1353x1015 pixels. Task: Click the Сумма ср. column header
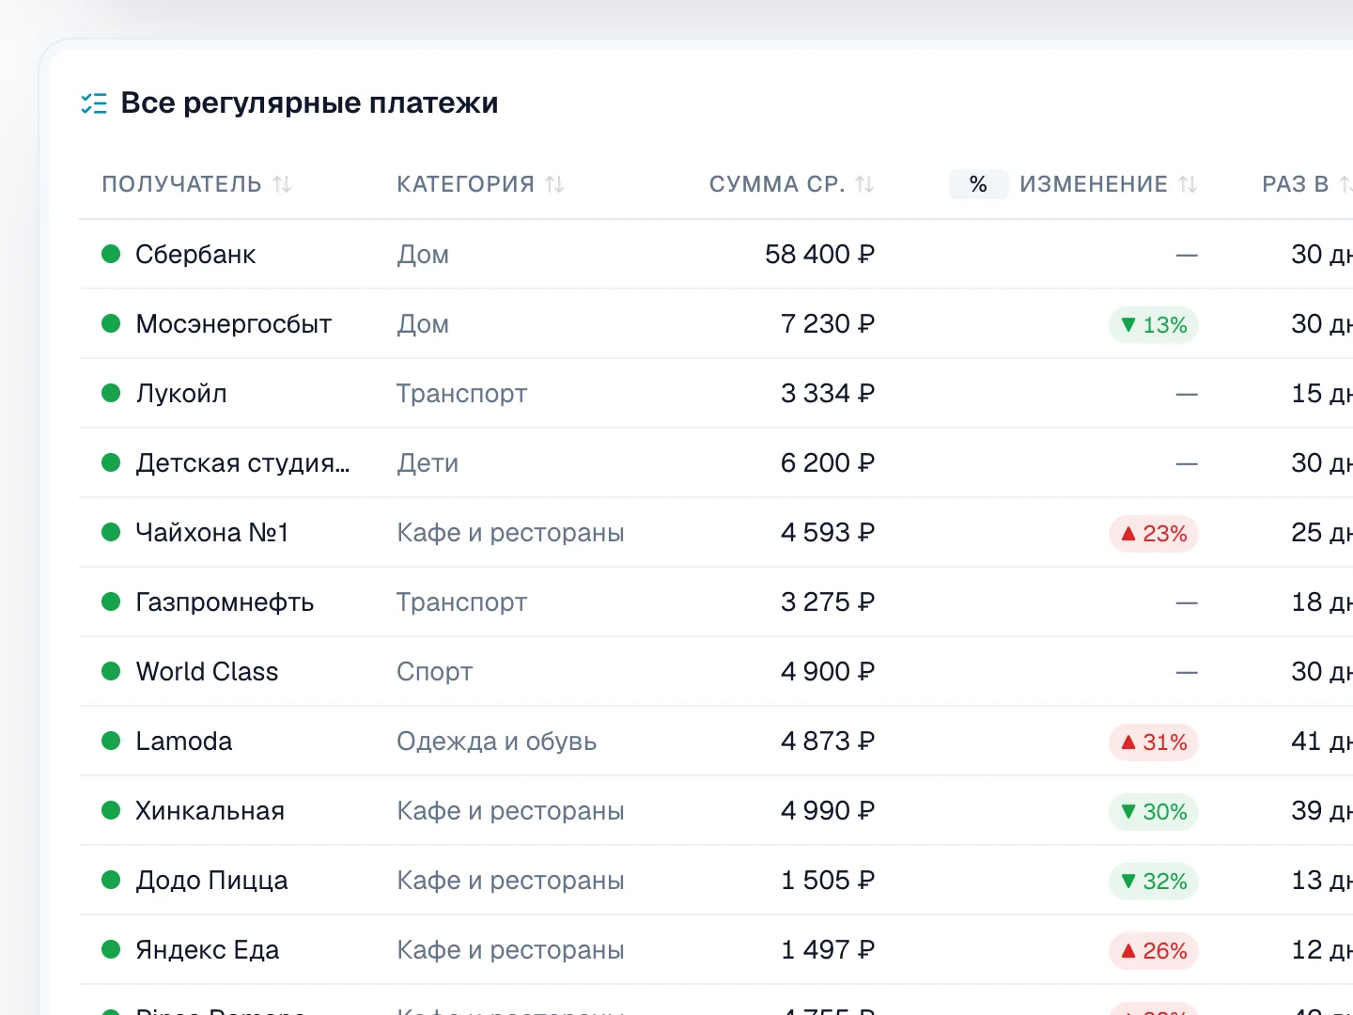coord(777,184)
